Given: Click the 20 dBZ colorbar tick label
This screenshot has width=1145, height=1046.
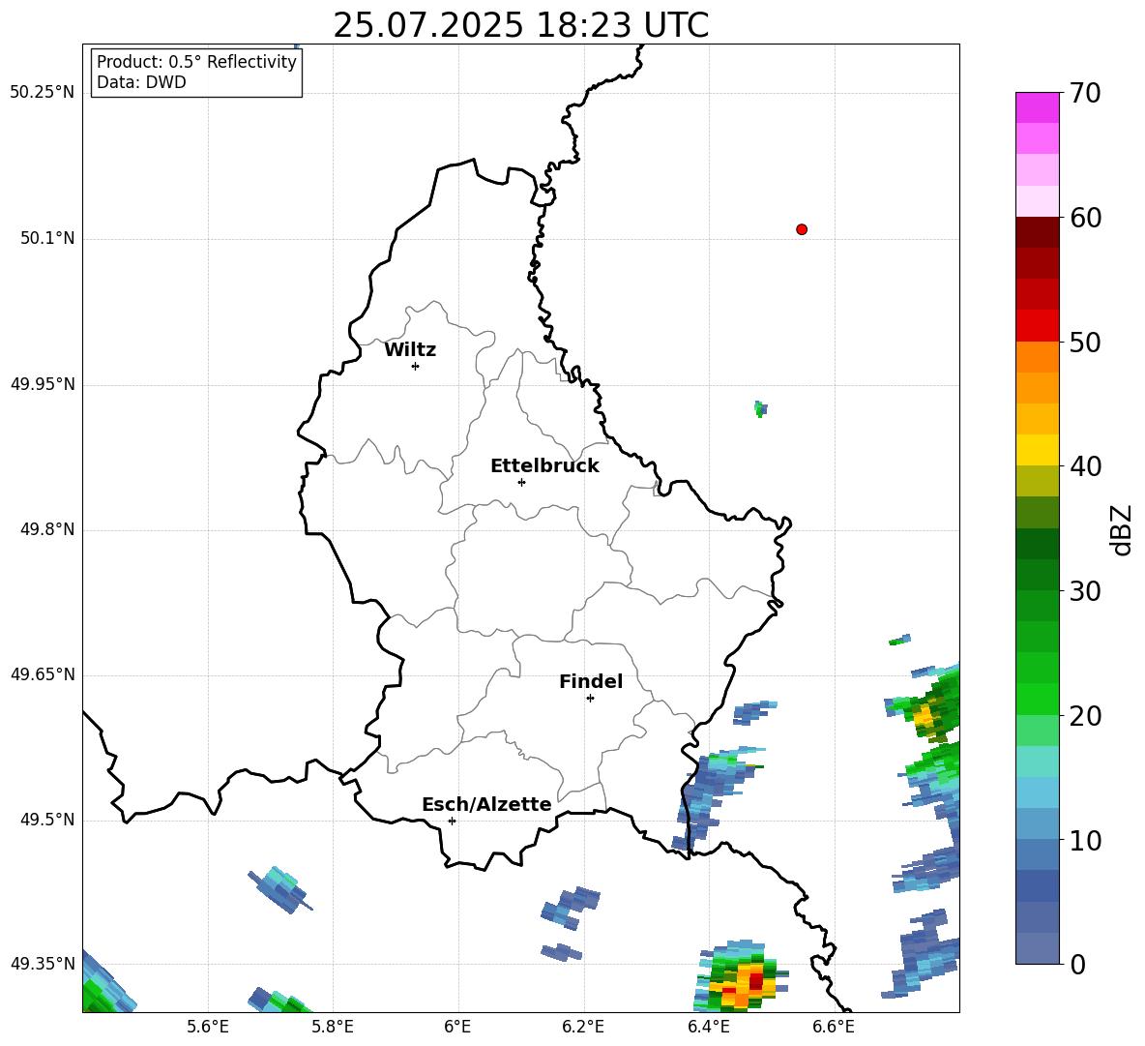Looking at the screenshot, I should [1084, 716].
